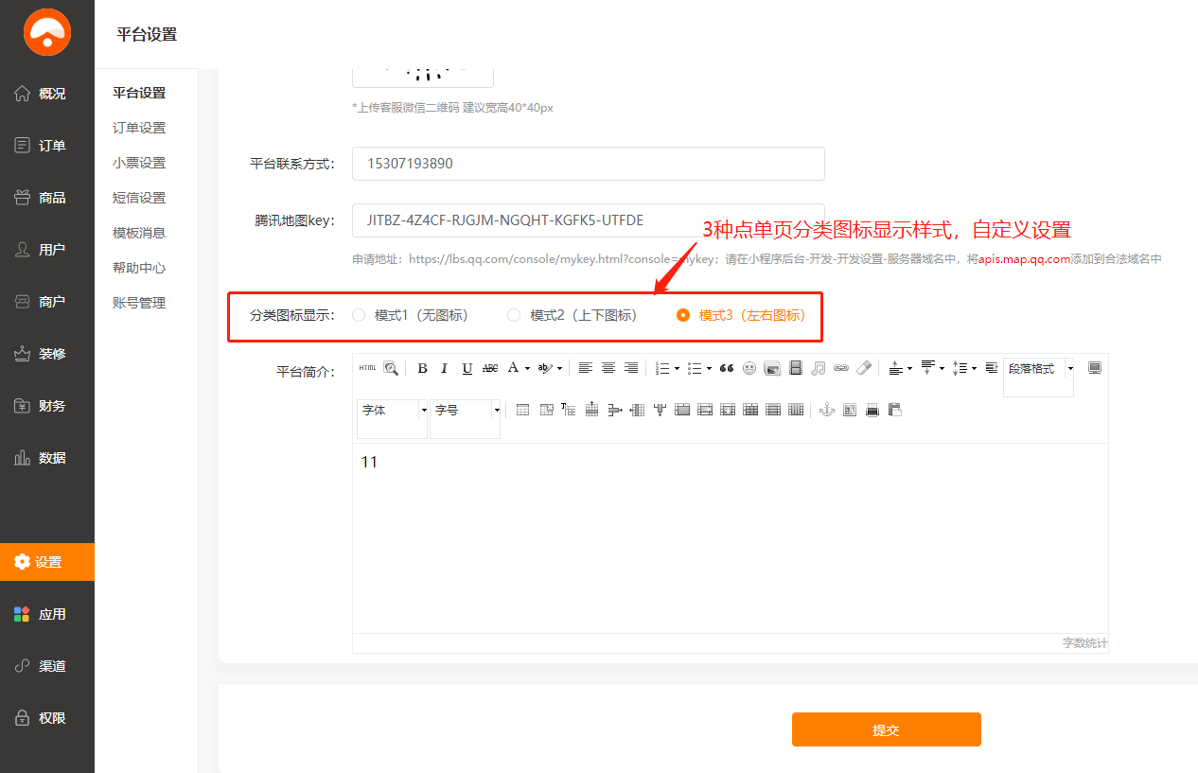Click the orange 提交 submit button
Image resolution: width=1198 pixels, height=773 pixels.
tap(887, 729)
